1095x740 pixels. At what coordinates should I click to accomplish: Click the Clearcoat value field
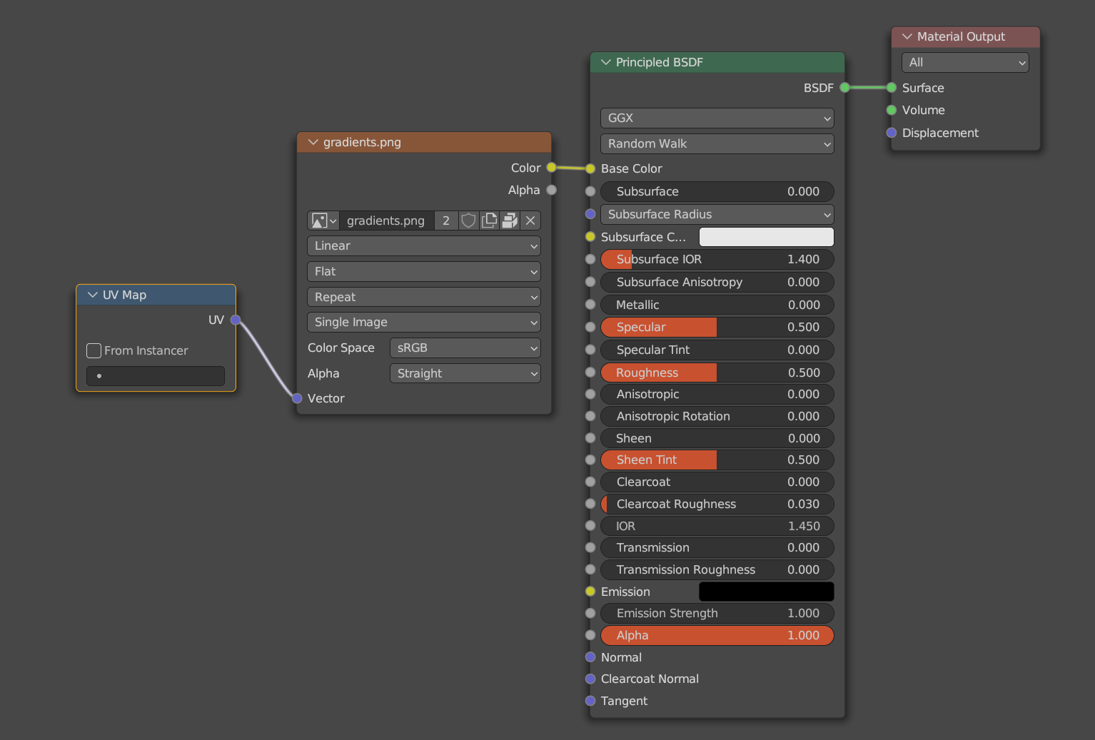717,482
